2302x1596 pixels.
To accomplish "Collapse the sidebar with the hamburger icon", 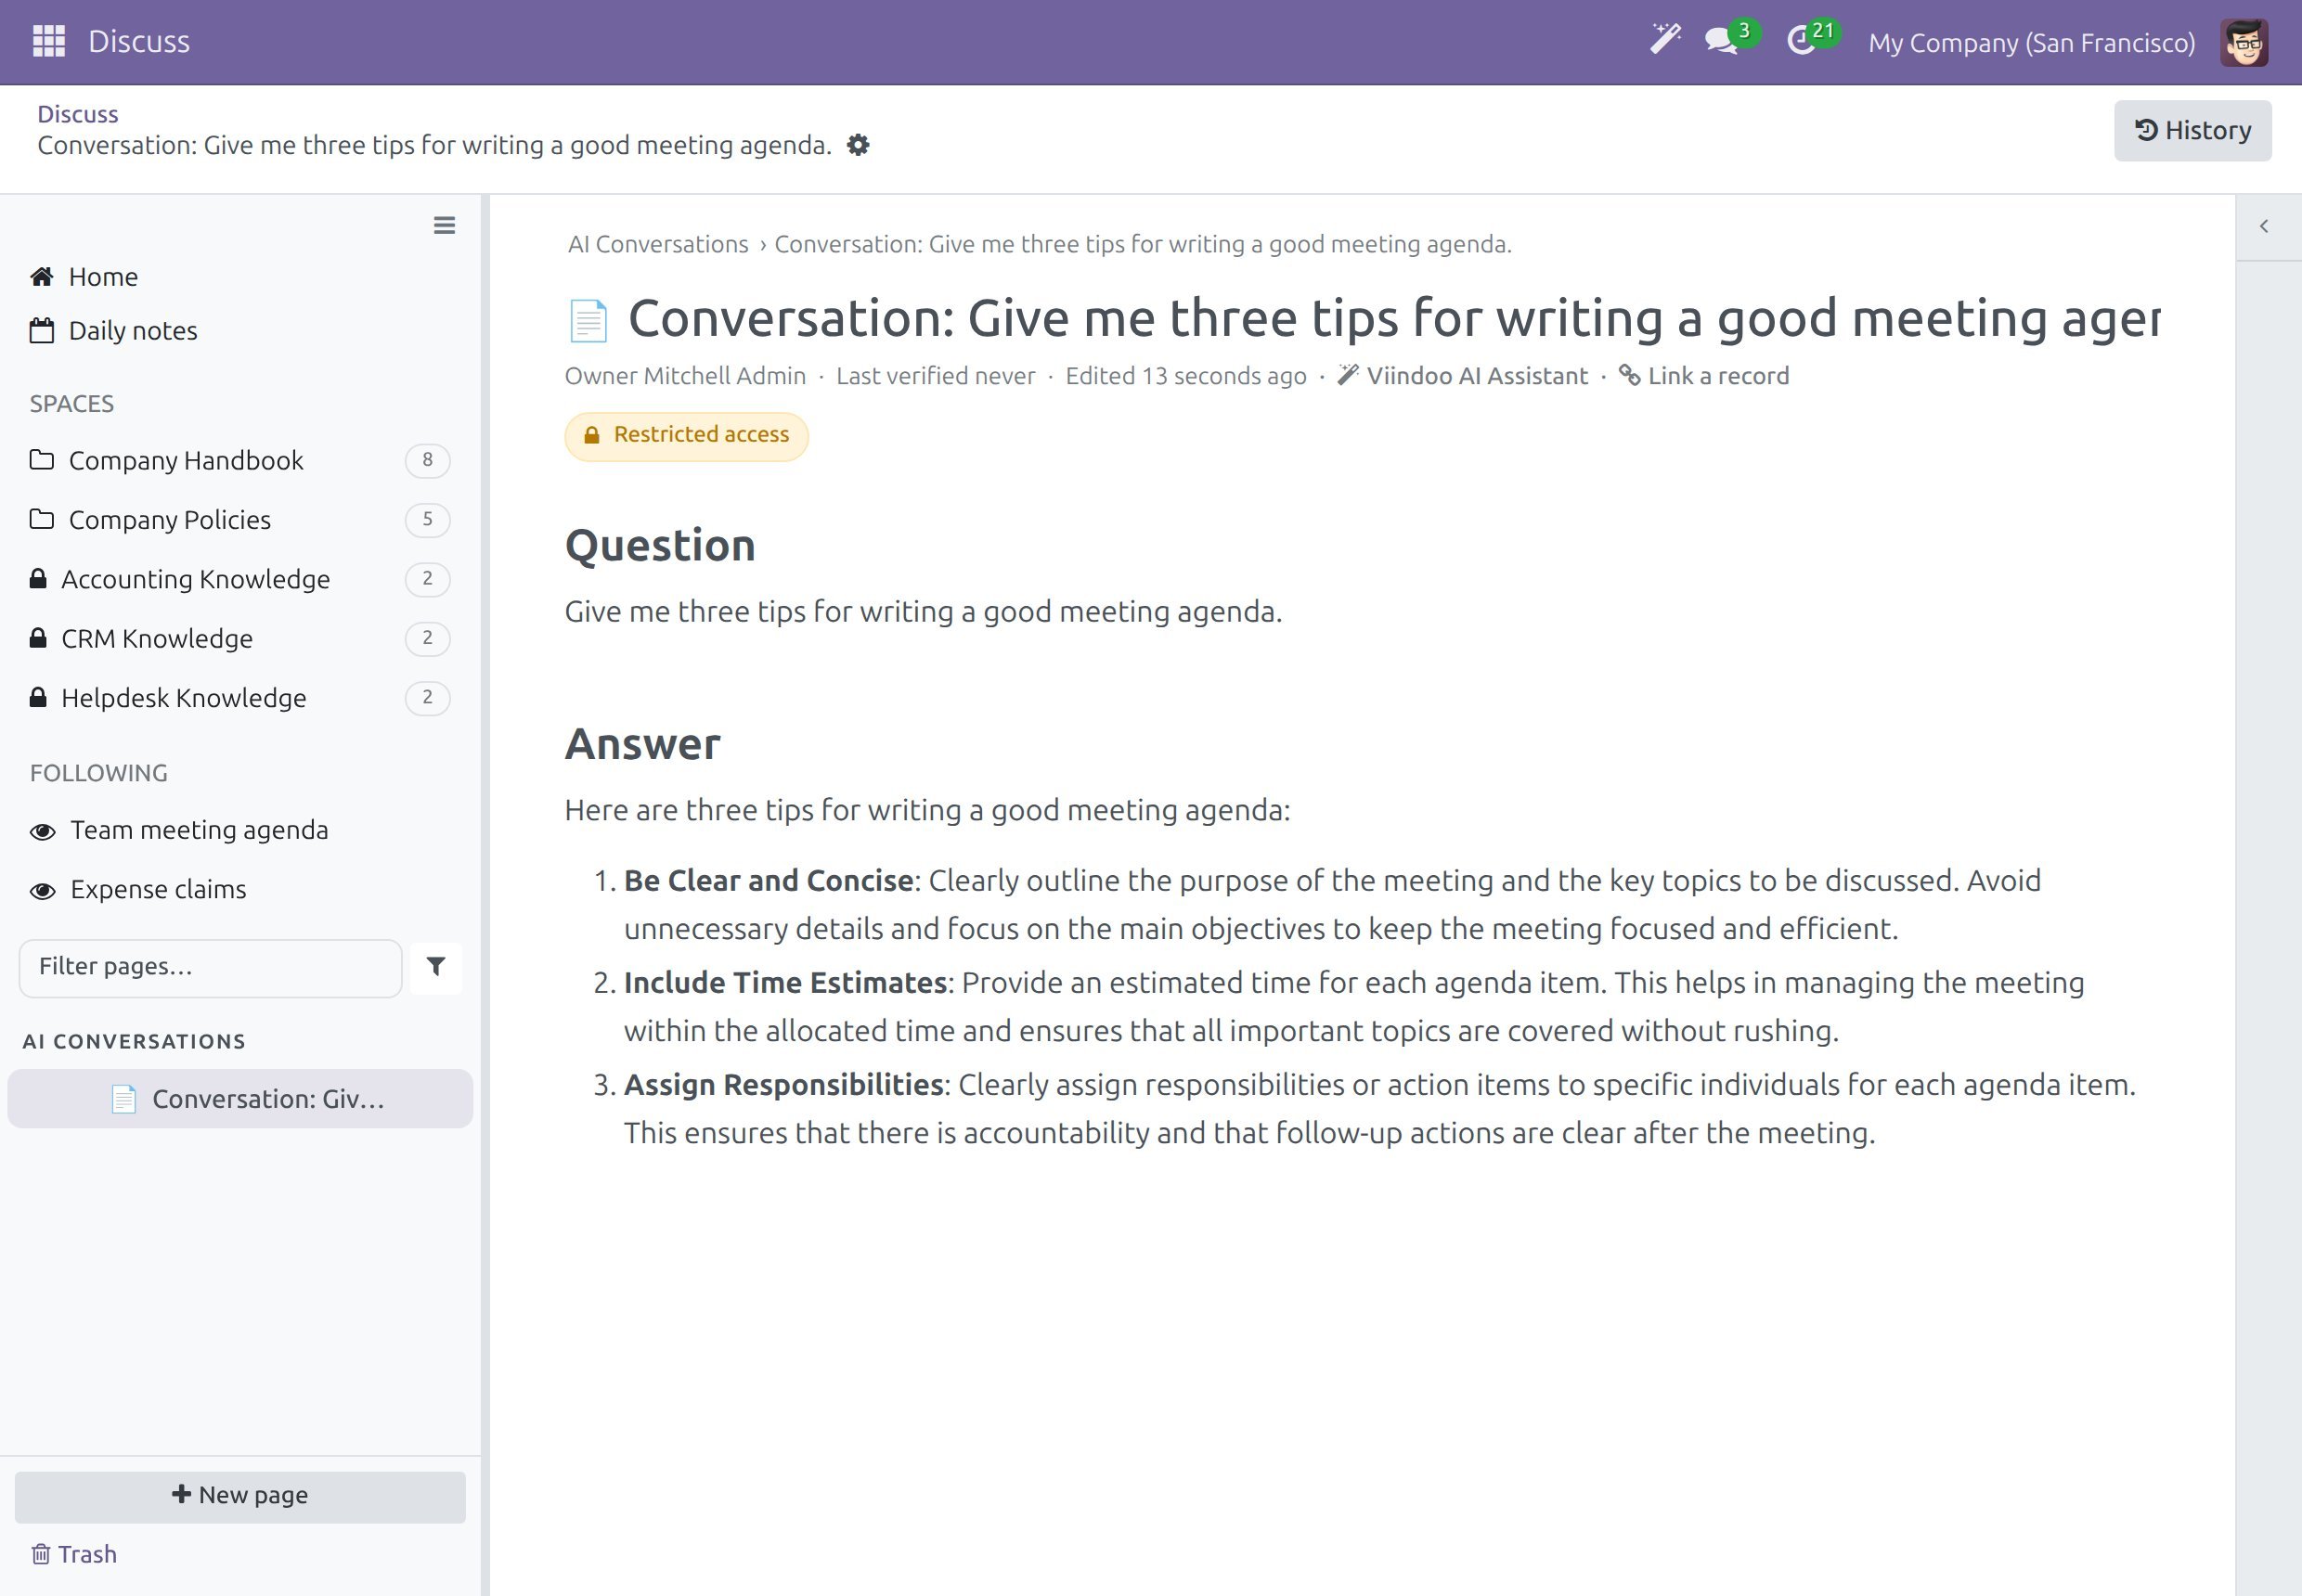I will pos(445,226).
